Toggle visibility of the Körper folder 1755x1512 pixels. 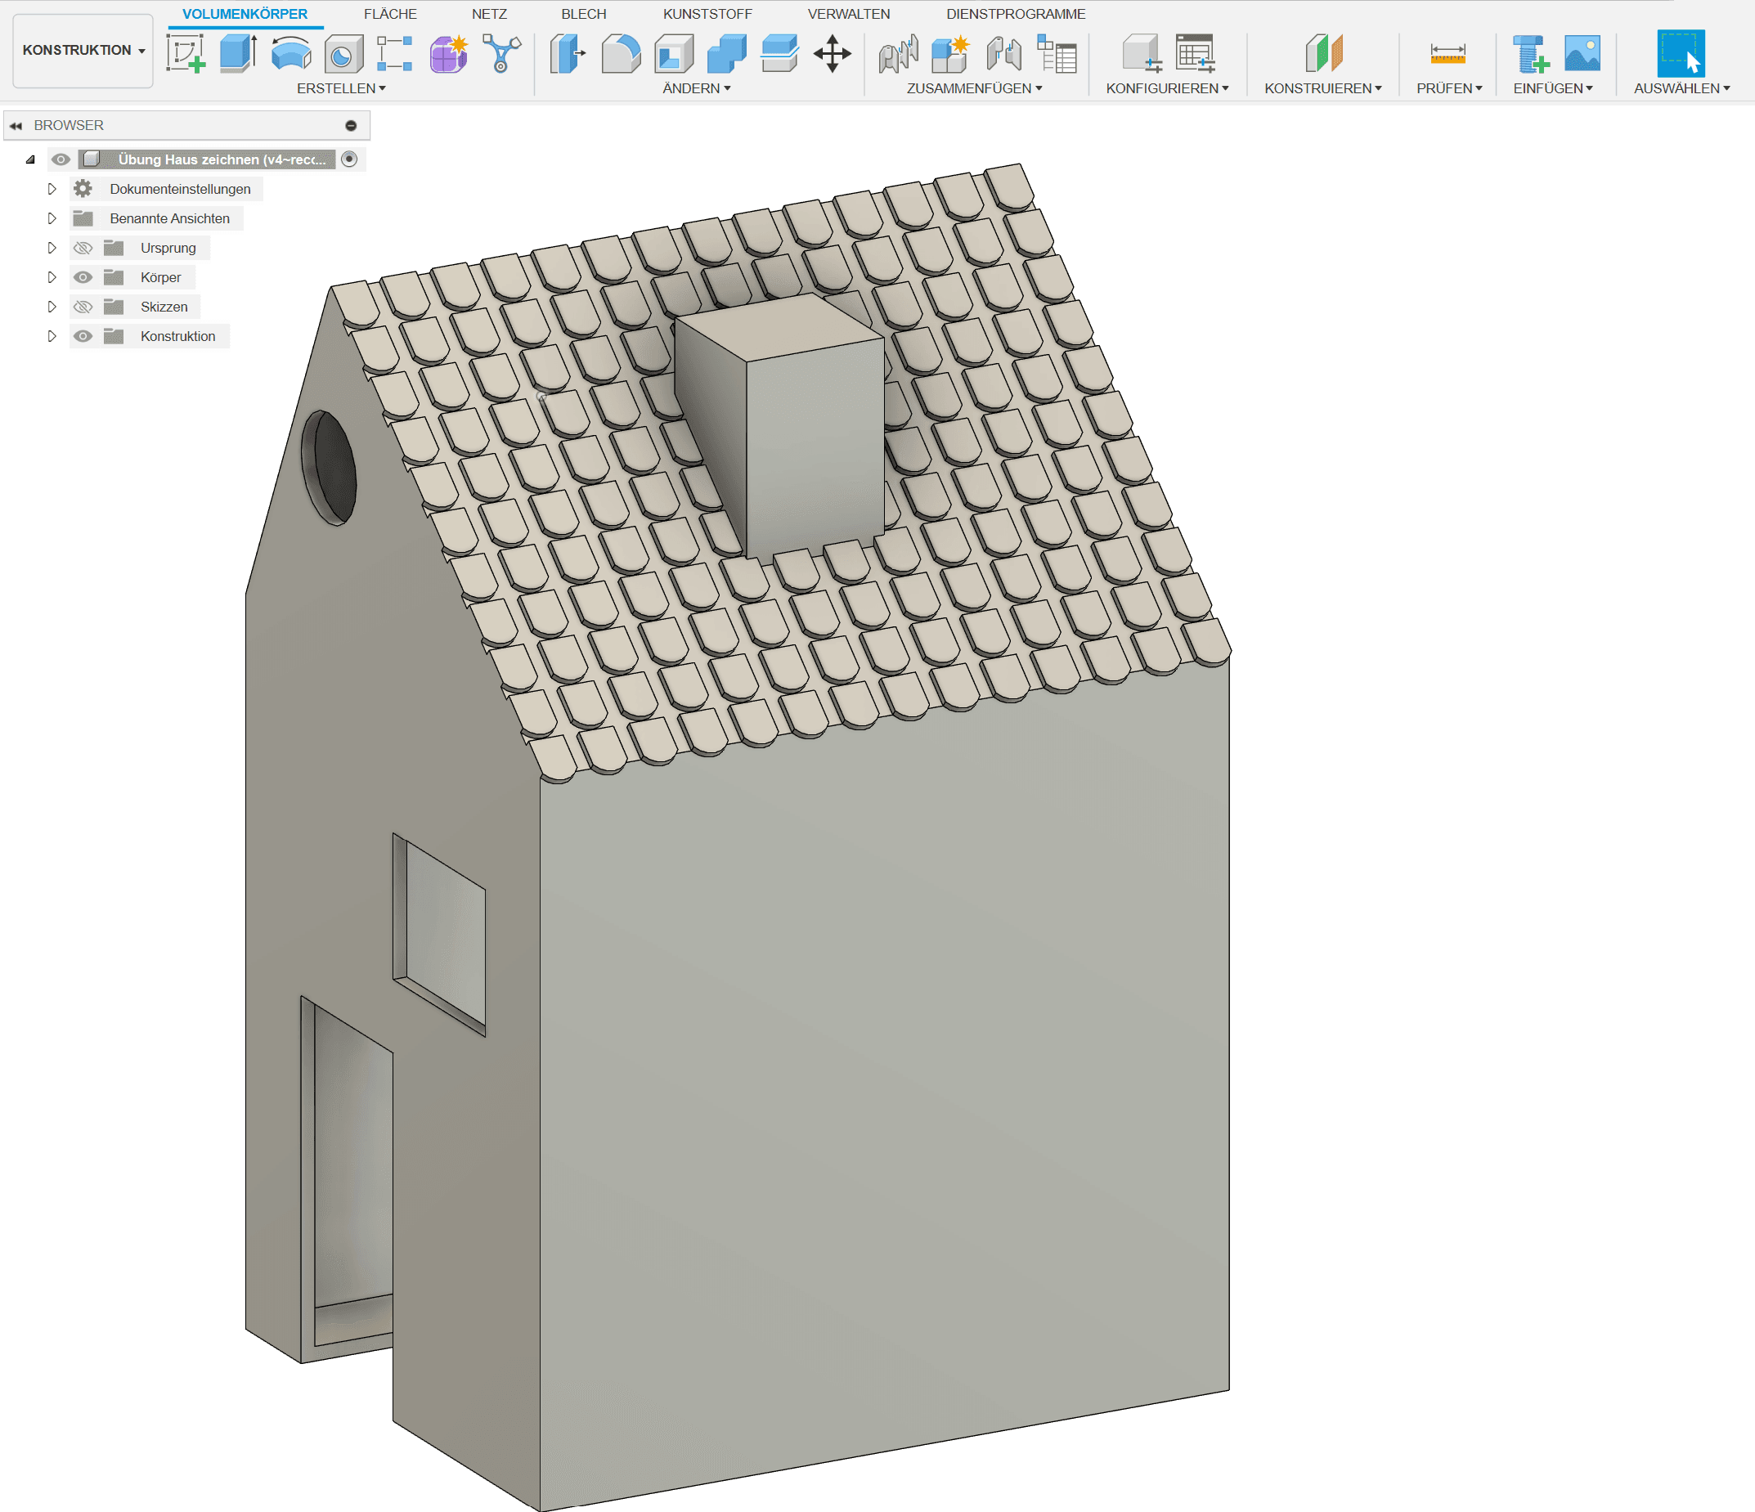(82, 277)
